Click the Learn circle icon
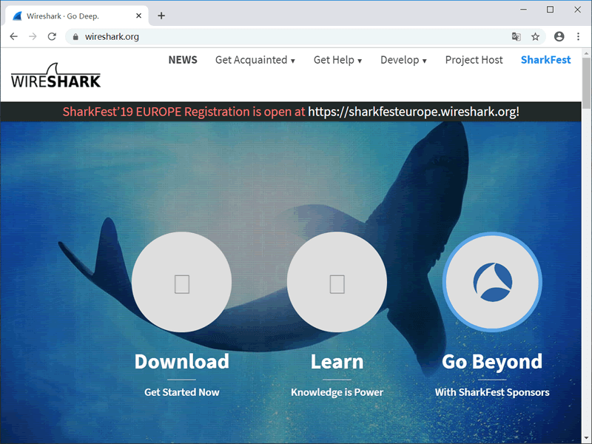This screenshot has width=592, height=444. [x=337, y=283]
